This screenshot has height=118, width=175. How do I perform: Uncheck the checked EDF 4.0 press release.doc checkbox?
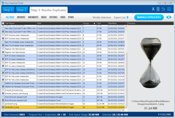click(3, 59)
